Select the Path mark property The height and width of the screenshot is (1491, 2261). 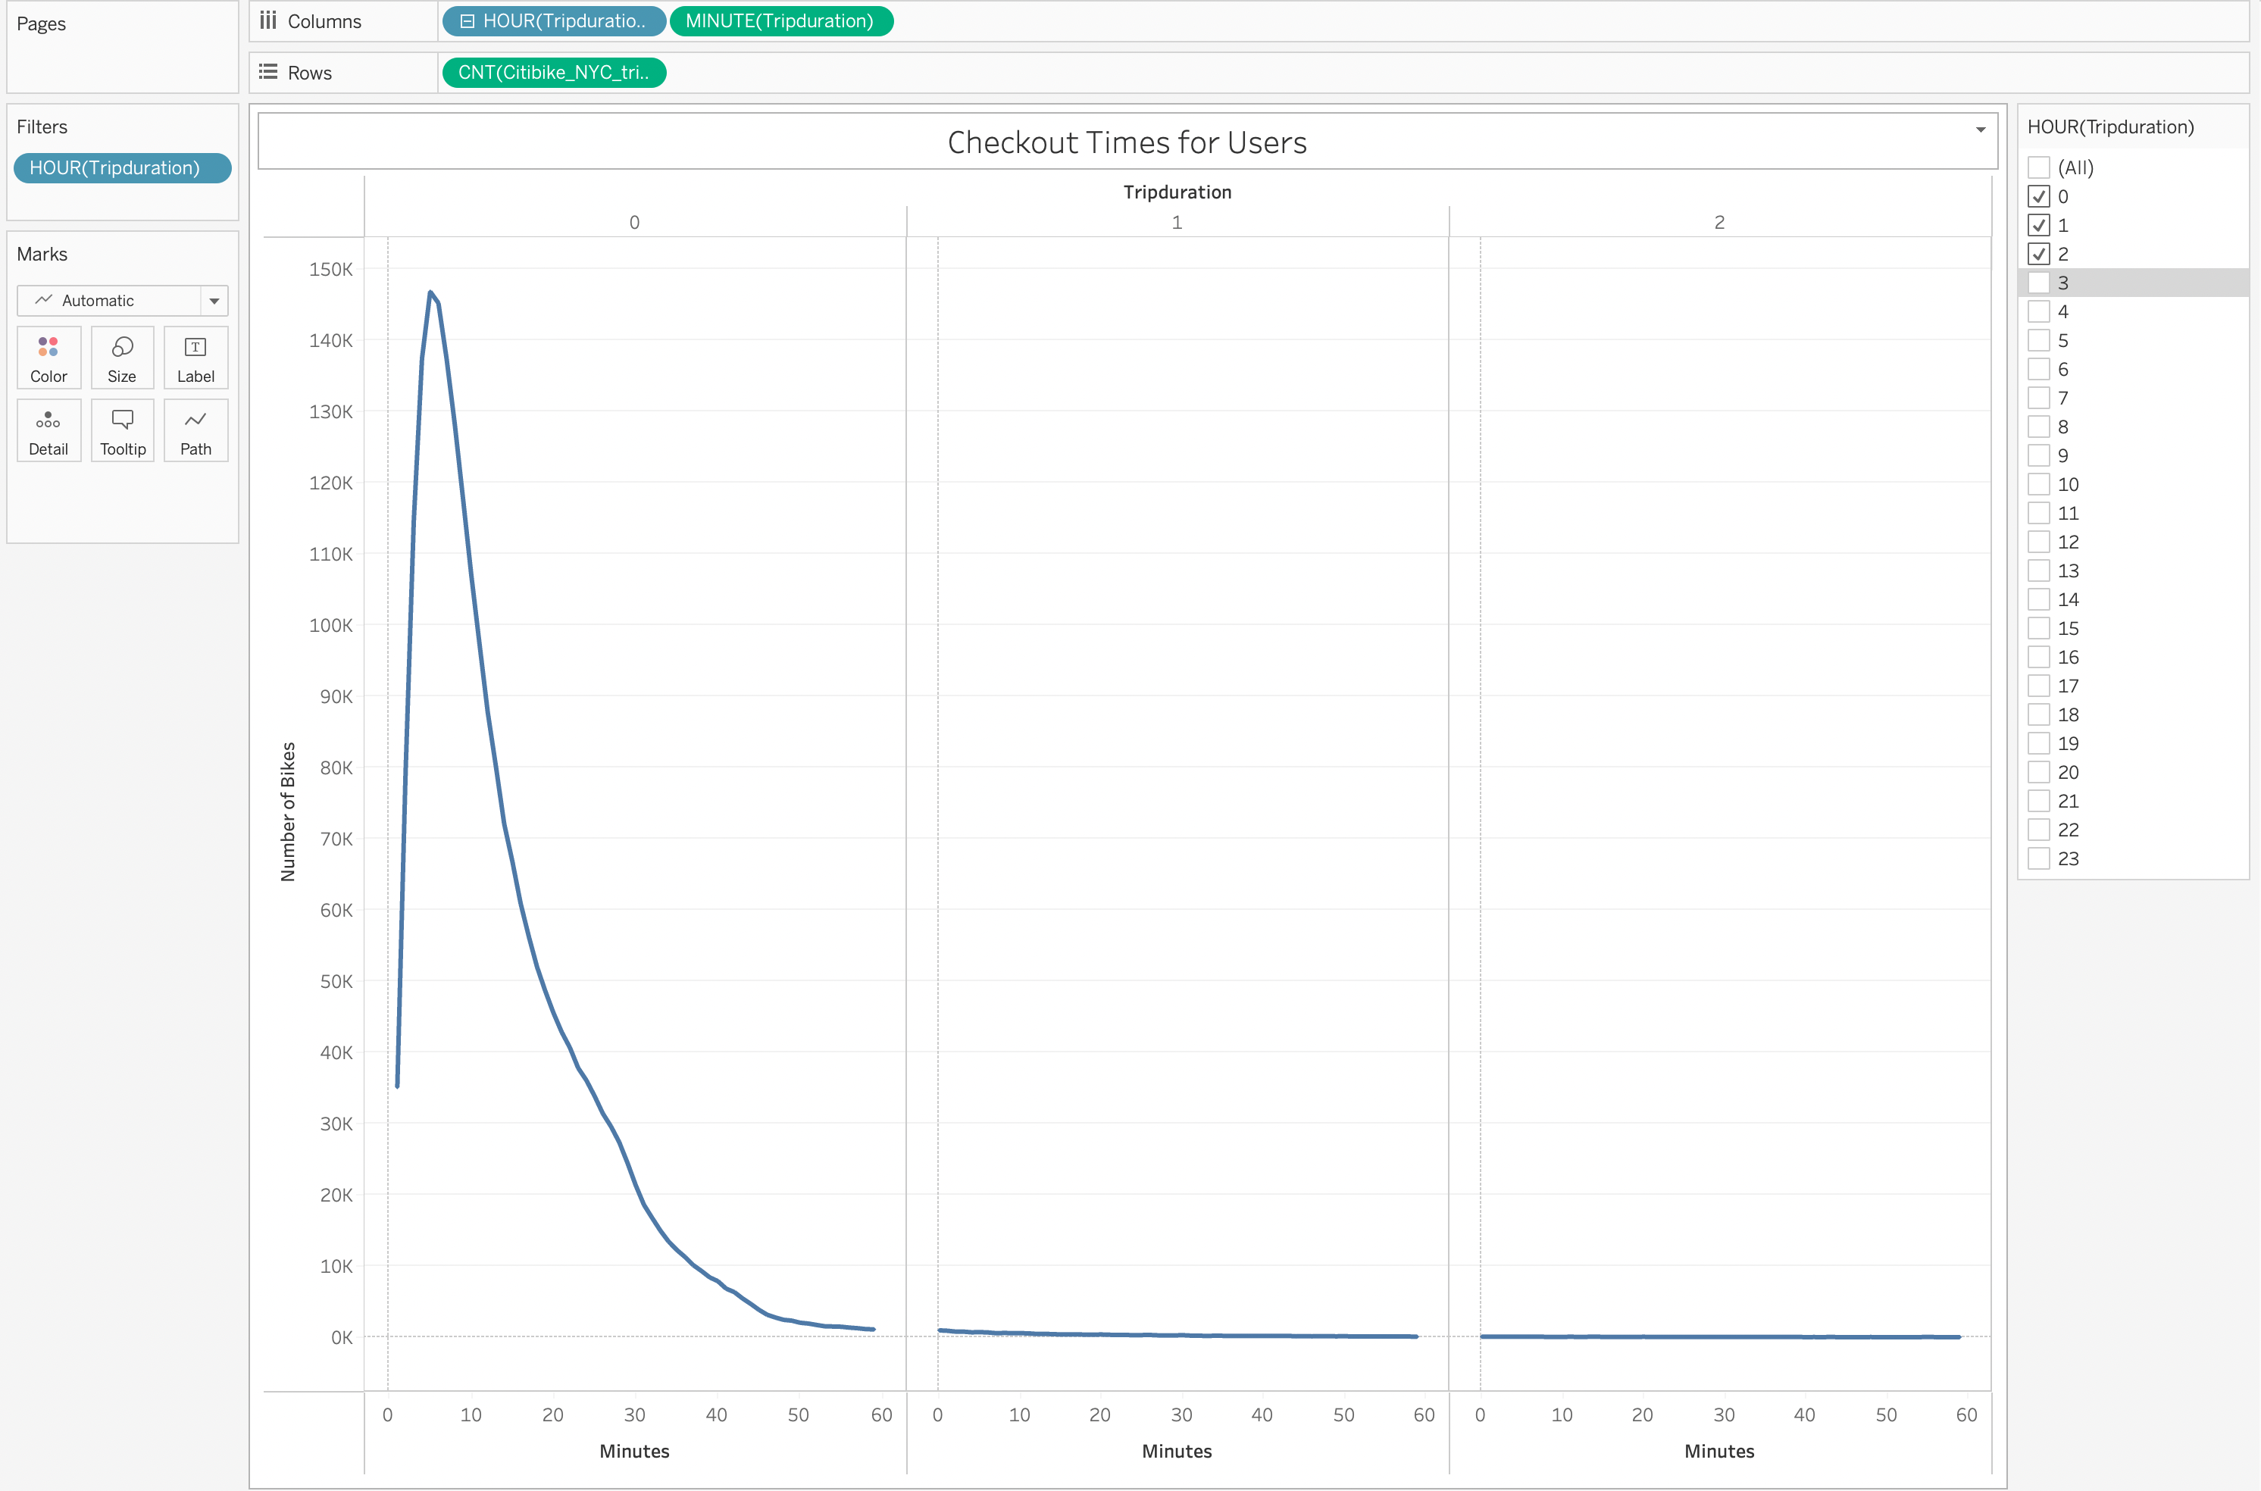[195, 430]
